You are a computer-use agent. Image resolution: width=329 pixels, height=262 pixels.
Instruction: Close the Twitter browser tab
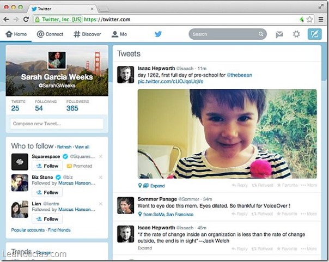[92, 9]
